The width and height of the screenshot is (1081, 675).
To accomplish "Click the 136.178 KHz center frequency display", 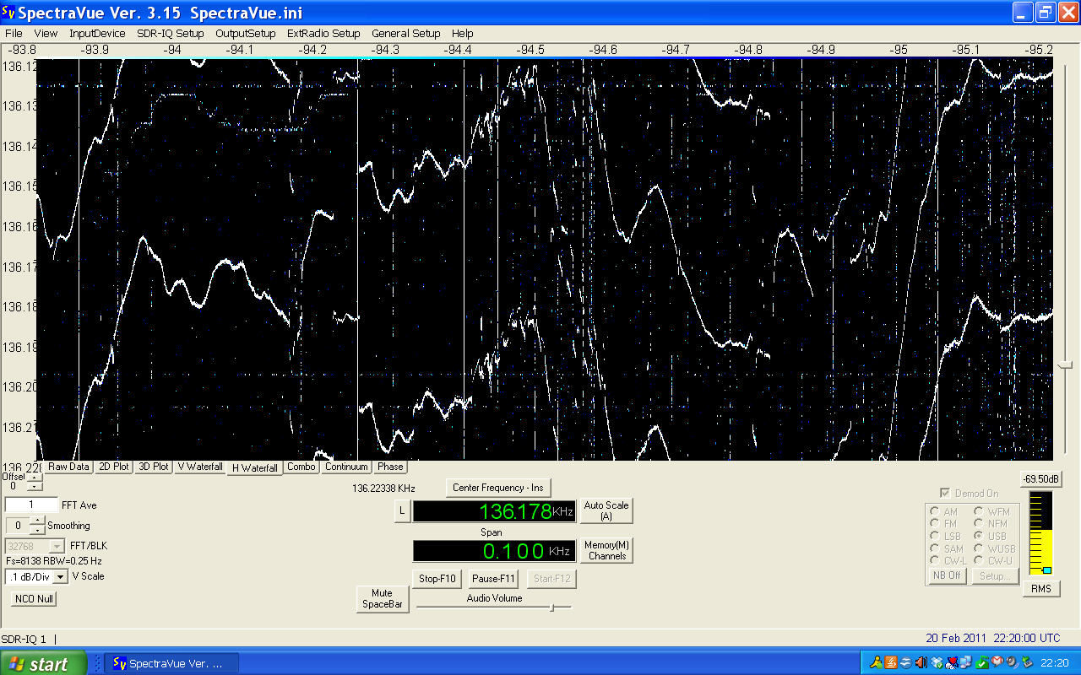I will (x=495, y=511).
